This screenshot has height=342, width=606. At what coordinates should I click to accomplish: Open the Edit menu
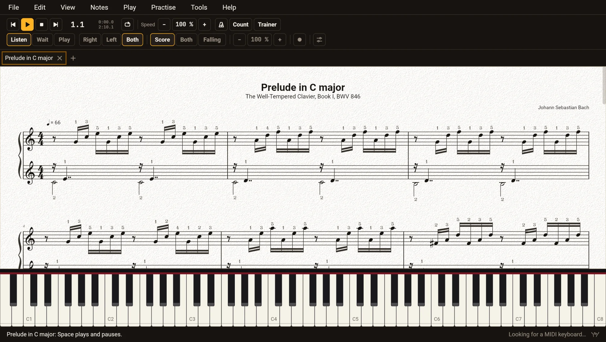tap(40, 7)
